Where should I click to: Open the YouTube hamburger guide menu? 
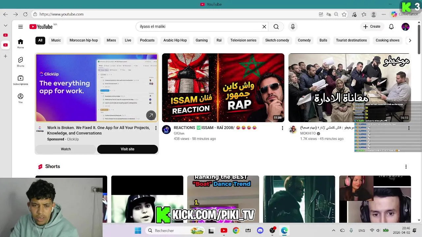click(x=20, y=27)
